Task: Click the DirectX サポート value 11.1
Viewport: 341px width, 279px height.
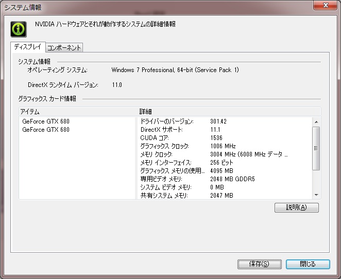Action: coord(215,130)
